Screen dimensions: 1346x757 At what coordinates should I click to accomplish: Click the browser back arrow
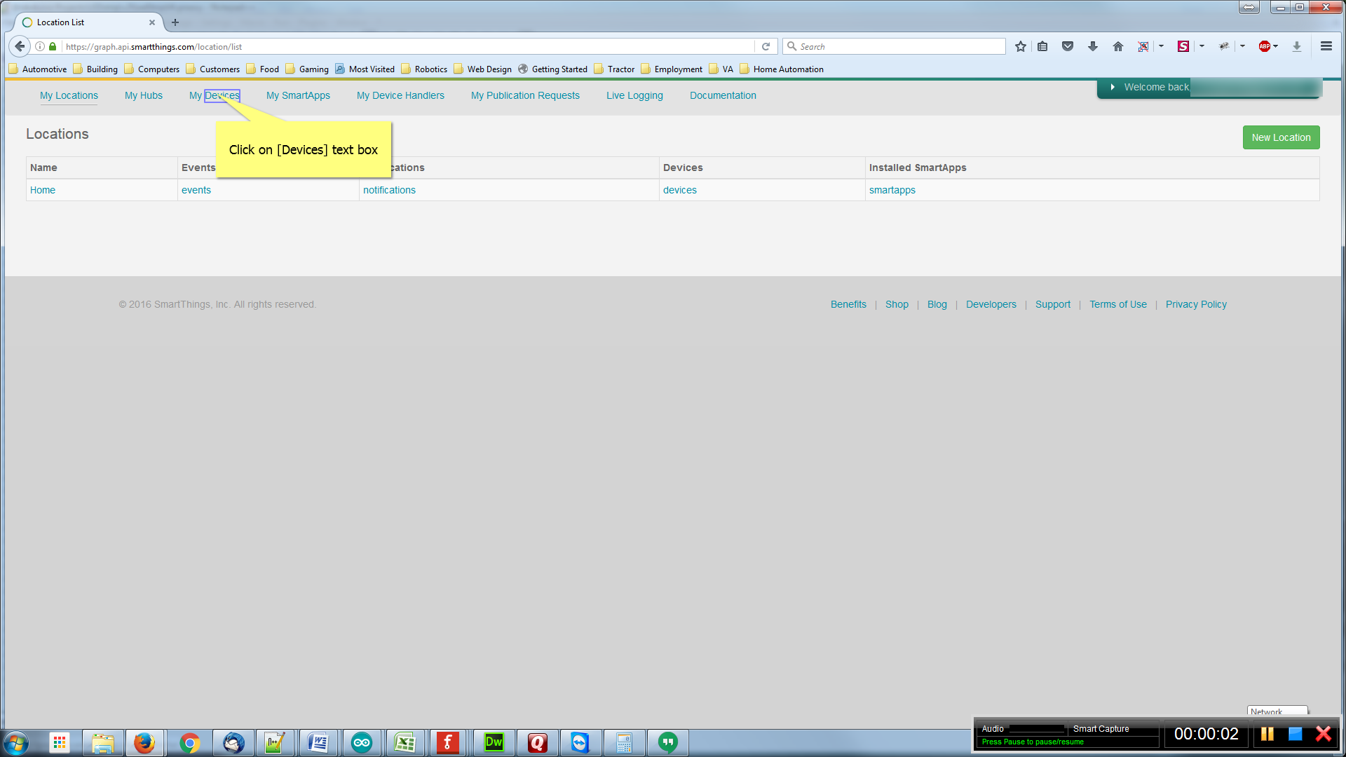tap(20, 46)
